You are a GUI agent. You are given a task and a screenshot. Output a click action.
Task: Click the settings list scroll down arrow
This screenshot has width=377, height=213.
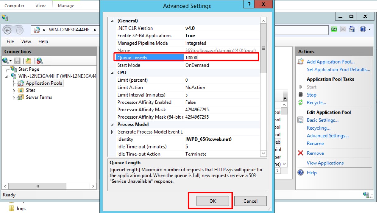point(263,154)
